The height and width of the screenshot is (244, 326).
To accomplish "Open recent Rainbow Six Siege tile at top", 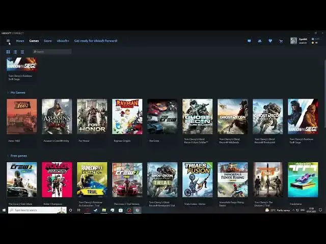I will coord(21,65).
